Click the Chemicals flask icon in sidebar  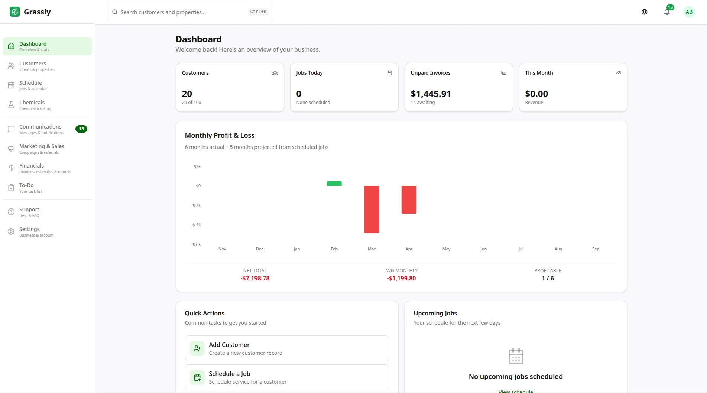click(11, 105)
